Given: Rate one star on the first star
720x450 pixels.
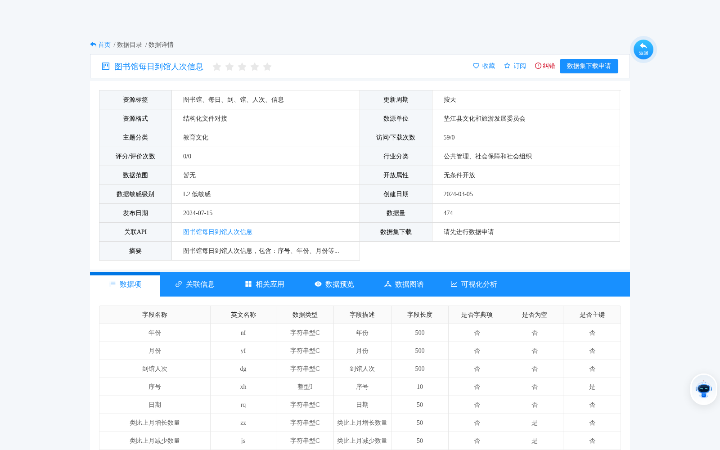Looking at the screenshot, I should pos(216,67).
